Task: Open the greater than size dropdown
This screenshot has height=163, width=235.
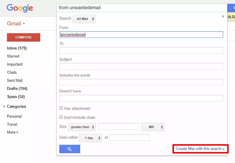Action: tap(82, 127)
